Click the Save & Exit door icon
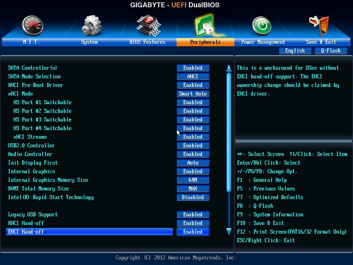Image resolution: width=353 pixels, height=265 pixels. 319,26
